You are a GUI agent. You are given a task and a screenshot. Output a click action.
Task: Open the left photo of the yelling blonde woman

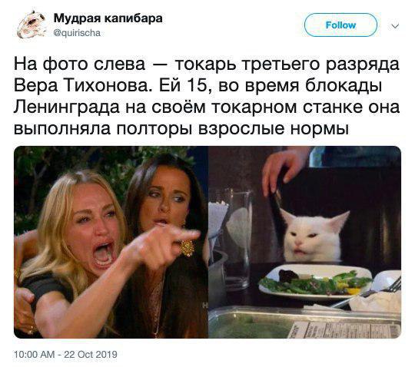pyautogui.click(x=111, y=242)
